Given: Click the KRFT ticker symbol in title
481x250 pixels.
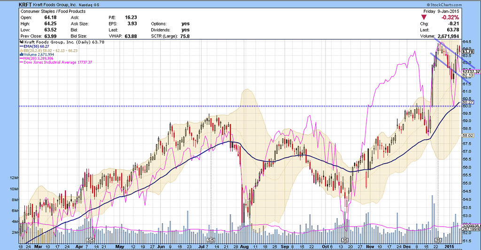Looking at the screenshot, I should click(x=25, y=5).
